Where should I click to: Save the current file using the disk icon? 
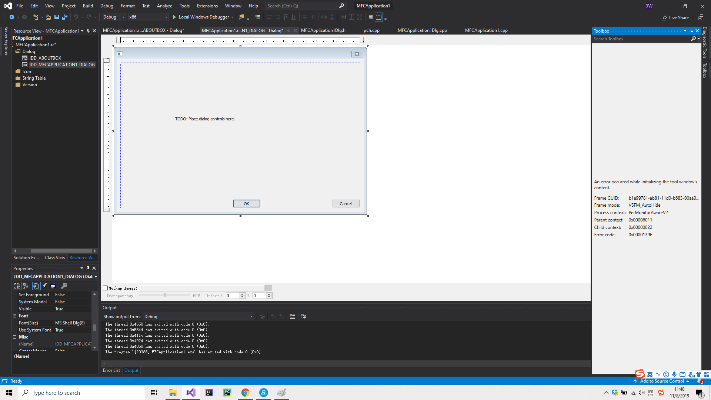point(57,17)
